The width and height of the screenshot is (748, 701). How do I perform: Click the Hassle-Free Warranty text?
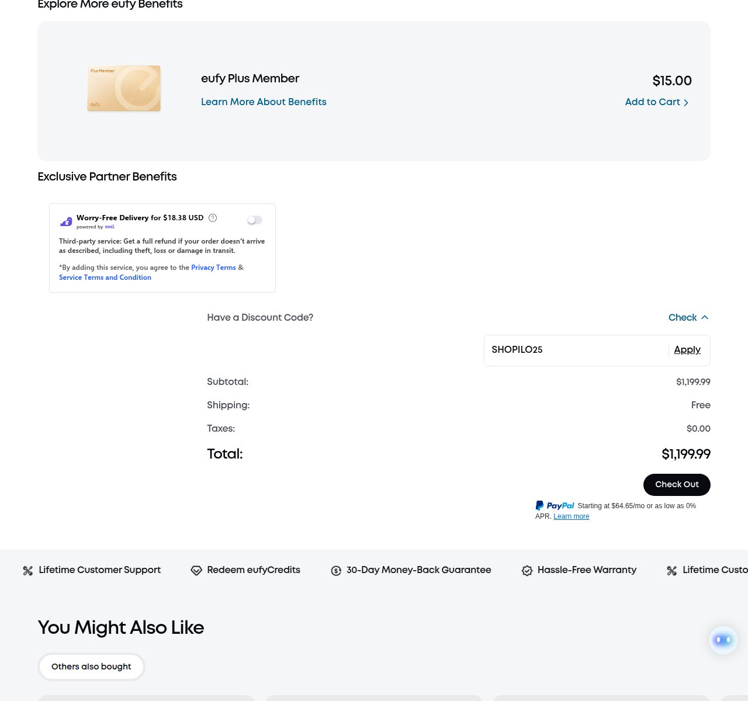point(587,570)
